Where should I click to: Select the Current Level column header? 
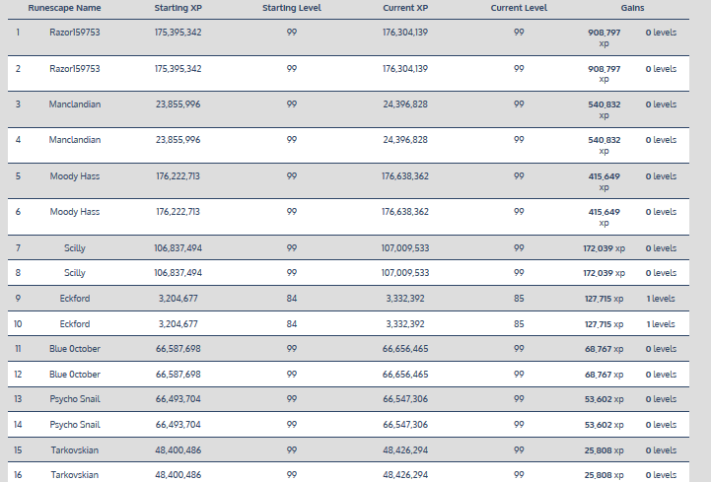519,8
